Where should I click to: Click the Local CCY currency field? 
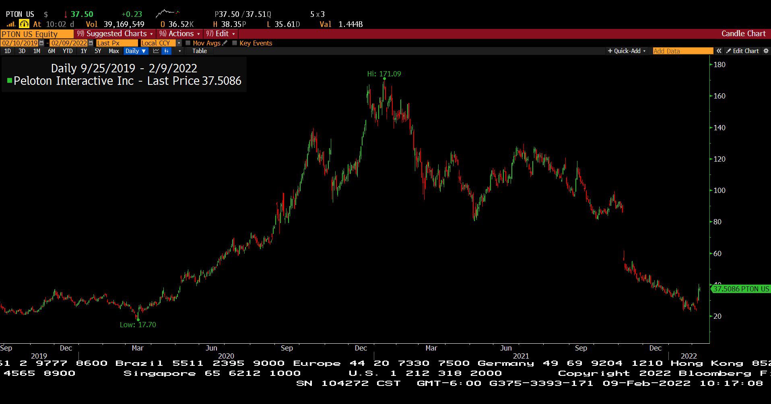click(158, 43)
